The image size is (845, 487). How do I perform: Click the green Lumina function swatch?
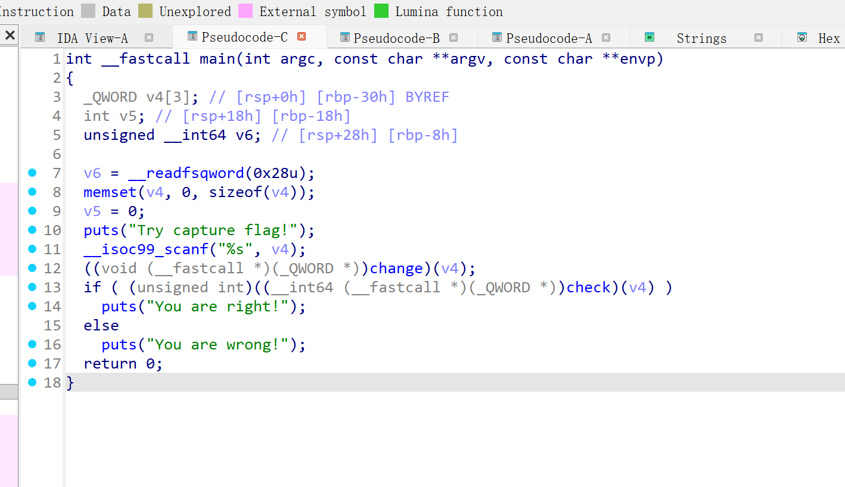tap(381, 11)
